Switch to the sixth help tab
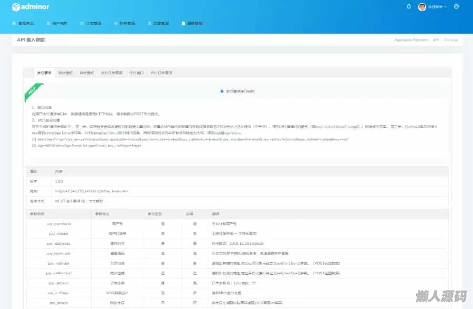This screenshot has height=309, width=473. click(161, 73)
